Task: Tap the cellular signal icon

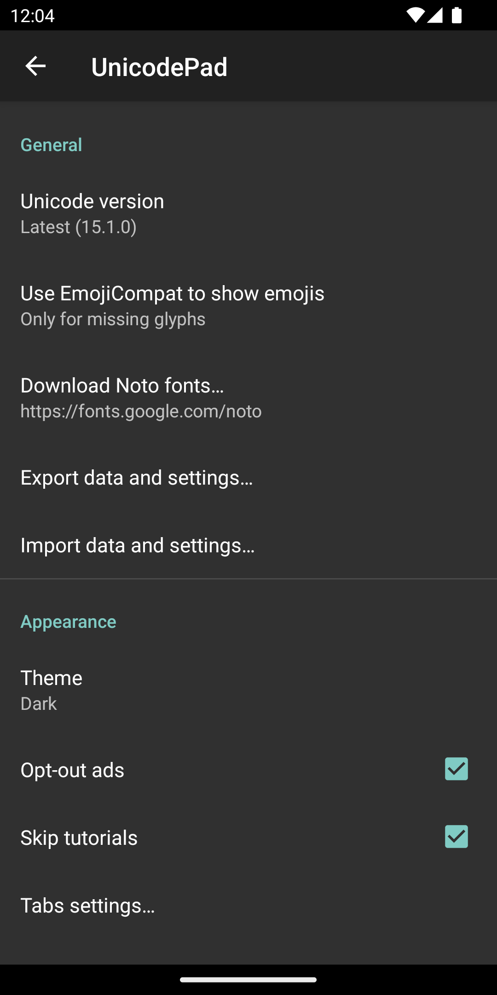Action: tap(435, 16)
